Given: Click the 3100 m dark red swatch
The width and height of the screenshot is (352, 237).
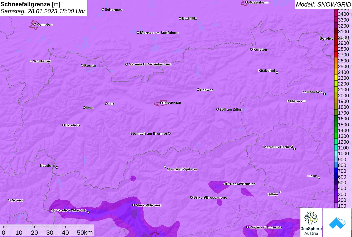Looking at the screenshot, I should pos(336,31).
